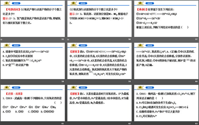Screen dimensions: 199x125
Task: Click the blue pill button on slide 56
Action: click(x=83, y=3)
